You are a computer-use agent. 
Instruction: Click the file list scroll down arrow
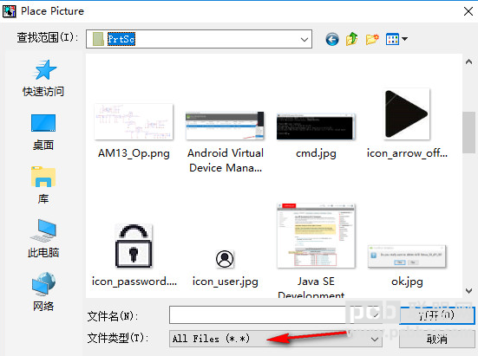468,290
